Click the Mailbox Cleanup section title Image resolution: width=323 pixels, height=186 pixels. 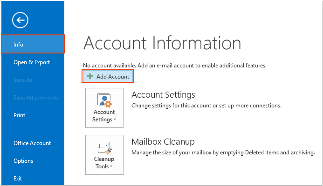(x=163, y=142)
